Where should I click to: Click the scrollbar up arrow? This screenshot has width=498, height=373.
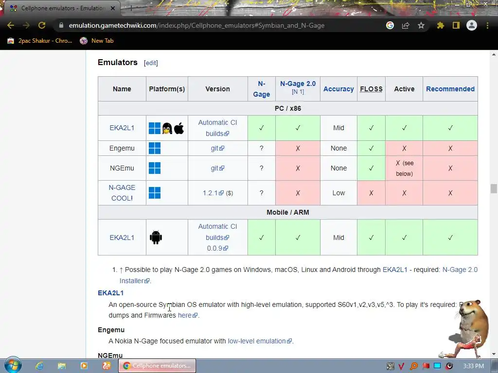point(494,54)
